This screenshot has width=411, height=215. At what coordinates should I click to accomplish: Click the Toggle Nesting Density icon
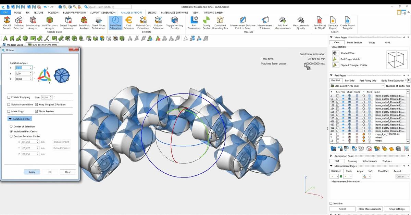175,22
